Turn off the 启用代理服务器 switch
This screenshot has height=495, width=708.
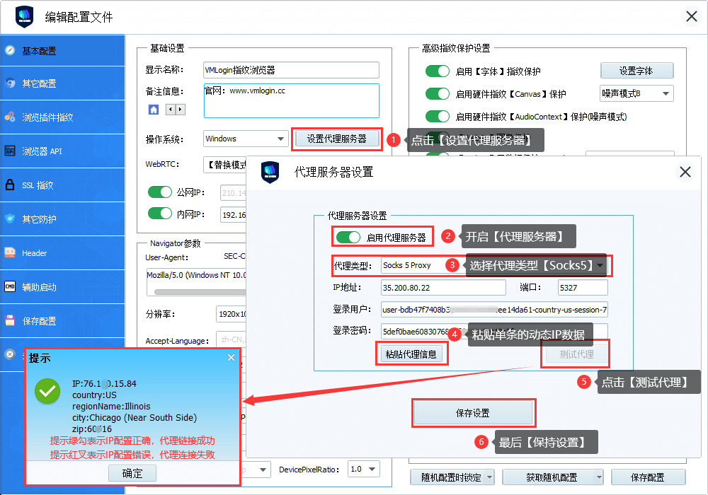(x=348, y=237)
